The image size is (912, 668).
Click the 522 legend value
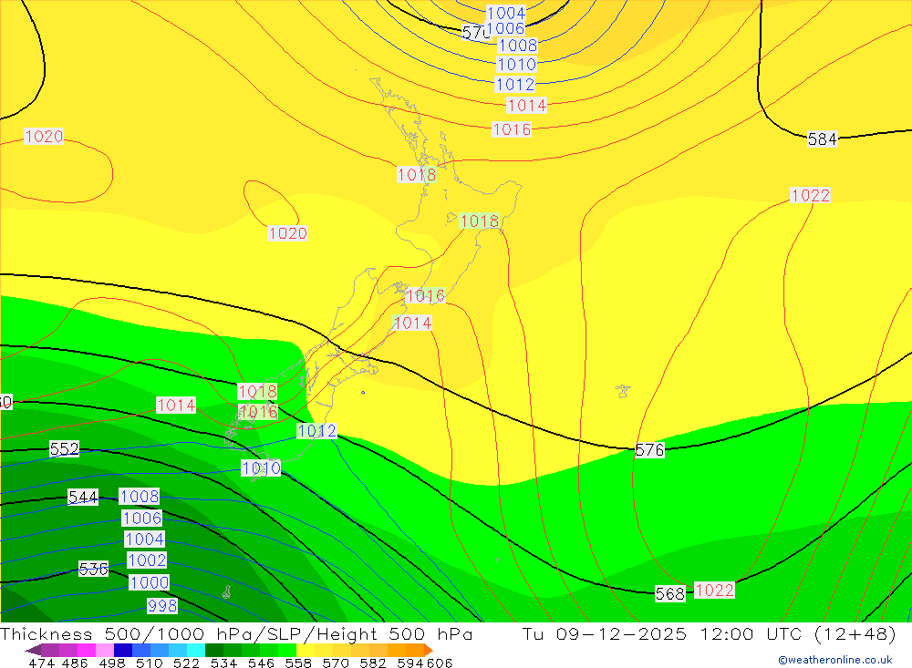point(185,663)
